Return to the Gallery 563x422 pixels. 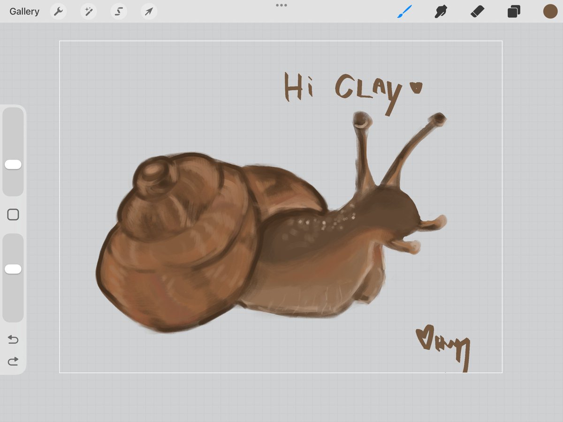[24, 11]
